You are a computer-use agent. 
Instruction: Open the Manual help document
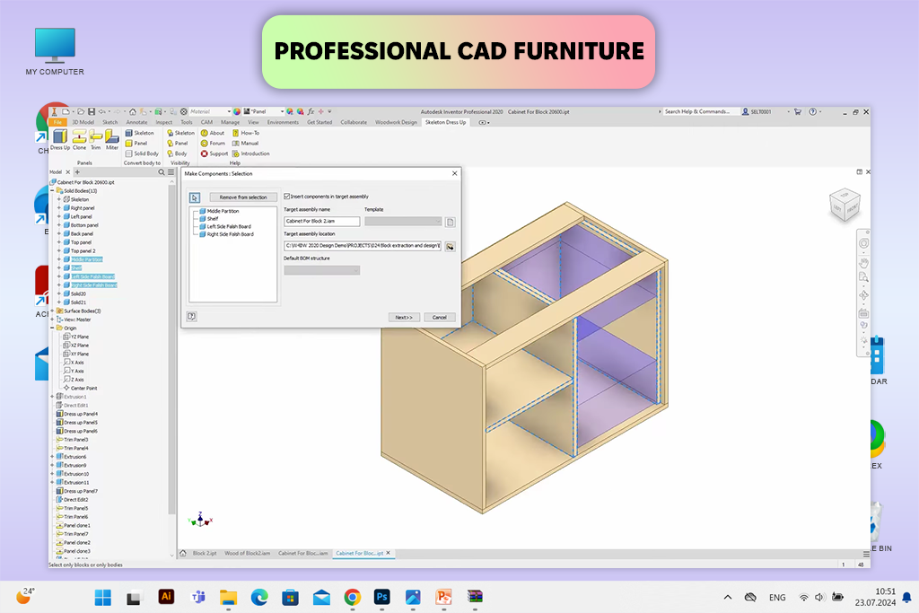point(246,143)
